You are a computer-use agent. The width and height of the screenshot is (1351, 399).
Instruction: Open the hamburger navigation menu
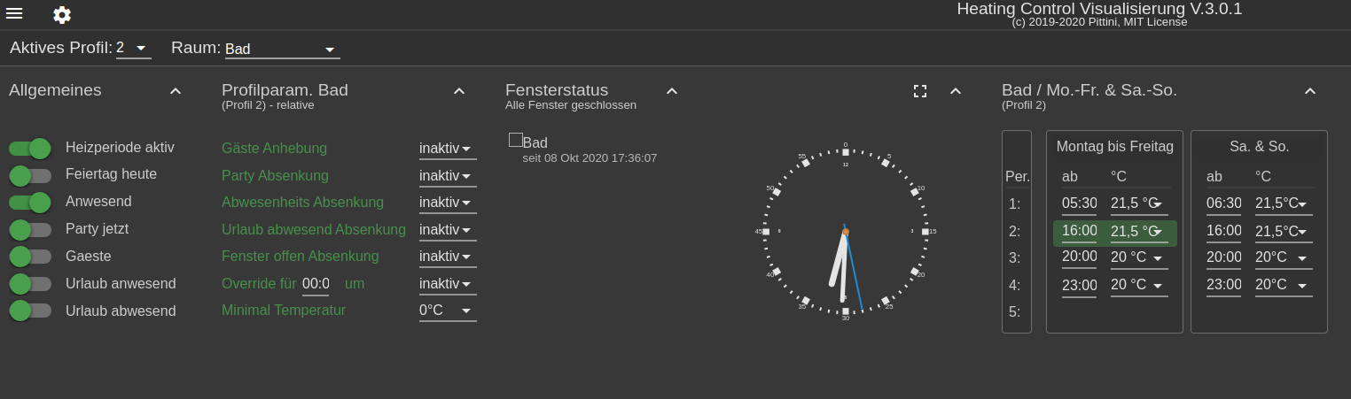pos(14,13)
